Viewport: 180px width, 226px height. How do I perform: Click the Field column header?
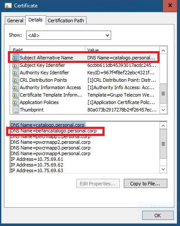click(x=48, y=49)
